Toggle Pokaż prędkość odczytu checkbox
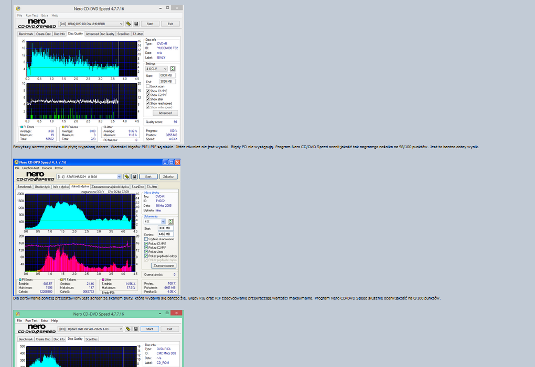Viewport: 535px width, 367px height. tap(146, 256)
